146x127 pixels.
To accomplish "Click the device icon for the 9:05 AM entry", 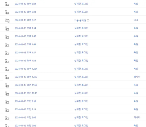I will pyautogui.click(x=7, y=118).
